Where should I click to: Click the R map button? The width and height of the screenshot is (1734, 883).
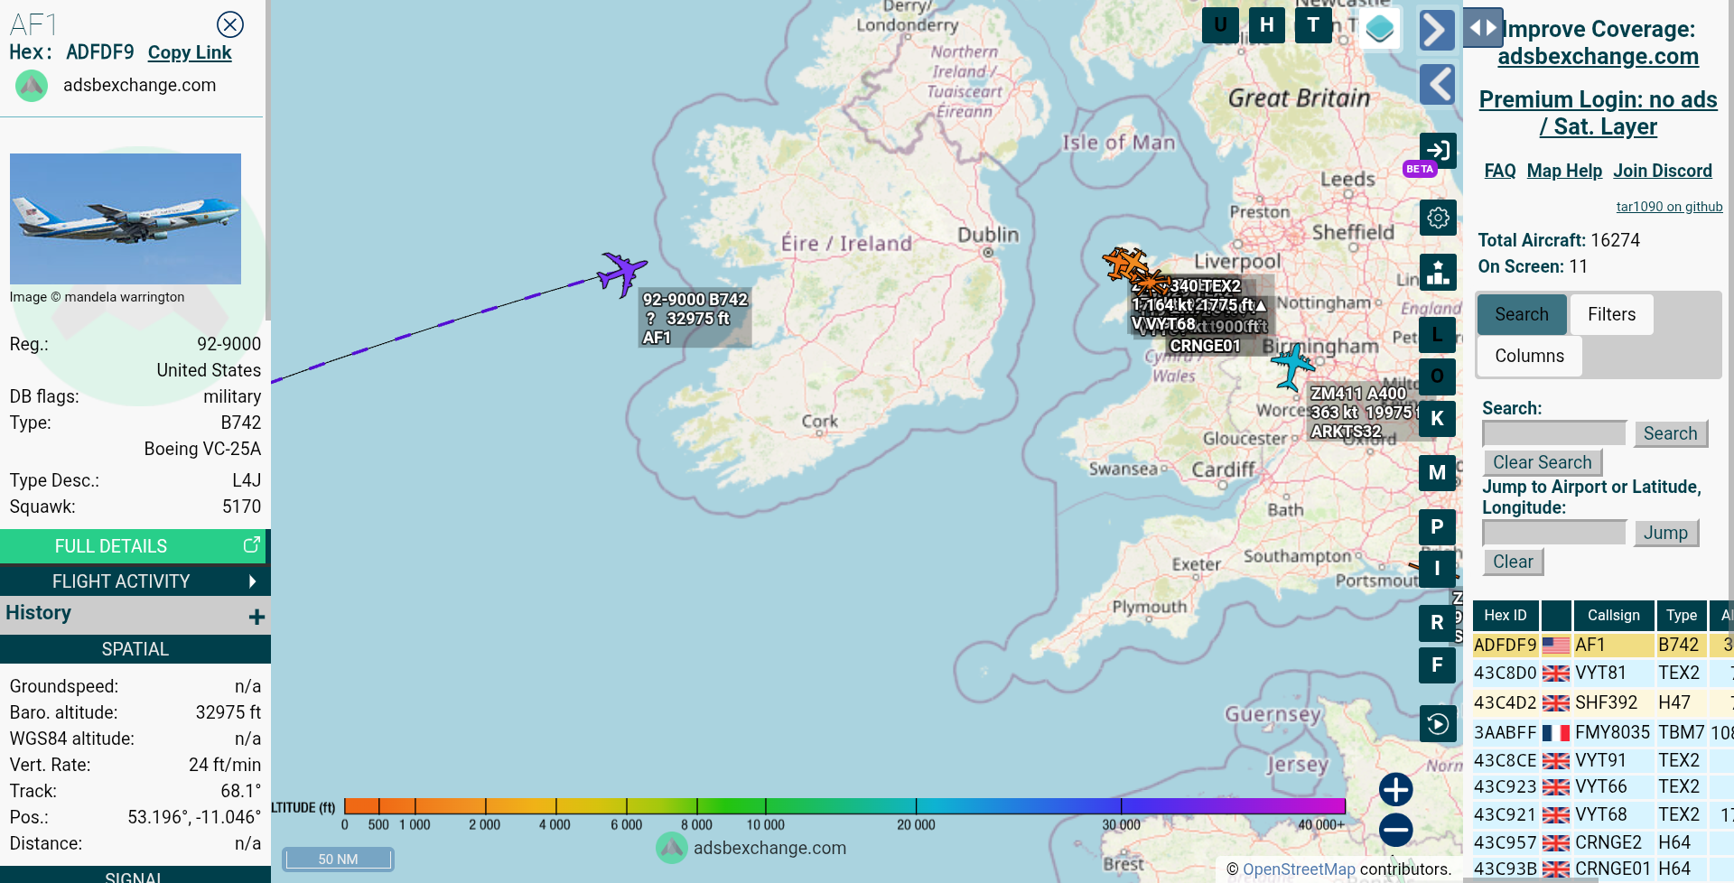coord(1437,623)
